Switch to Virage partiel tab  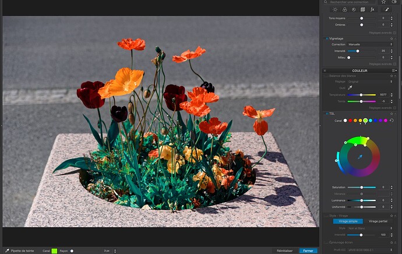[x=378, y=221]
